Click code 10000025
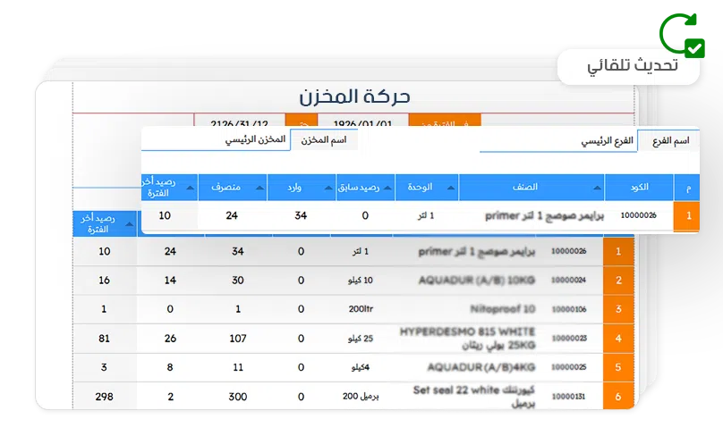723x436 pixels. tap(568, 367)
